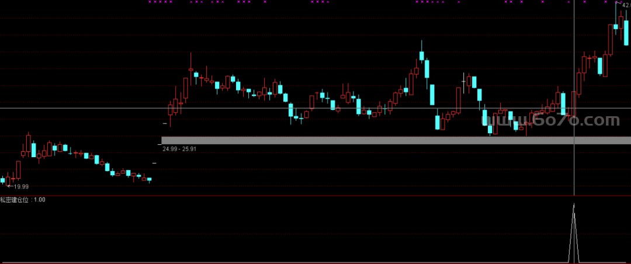631x264 pixels.
Task: Click the magenta X marker above the vertical crosshair
Action: point(569,2)
